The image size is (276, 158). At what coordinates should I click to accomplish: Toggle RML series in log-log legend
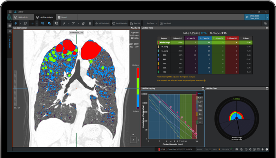point(200,110)
